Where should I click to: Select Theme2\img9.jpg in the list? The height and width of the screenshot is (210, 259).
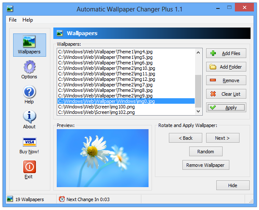126,96
